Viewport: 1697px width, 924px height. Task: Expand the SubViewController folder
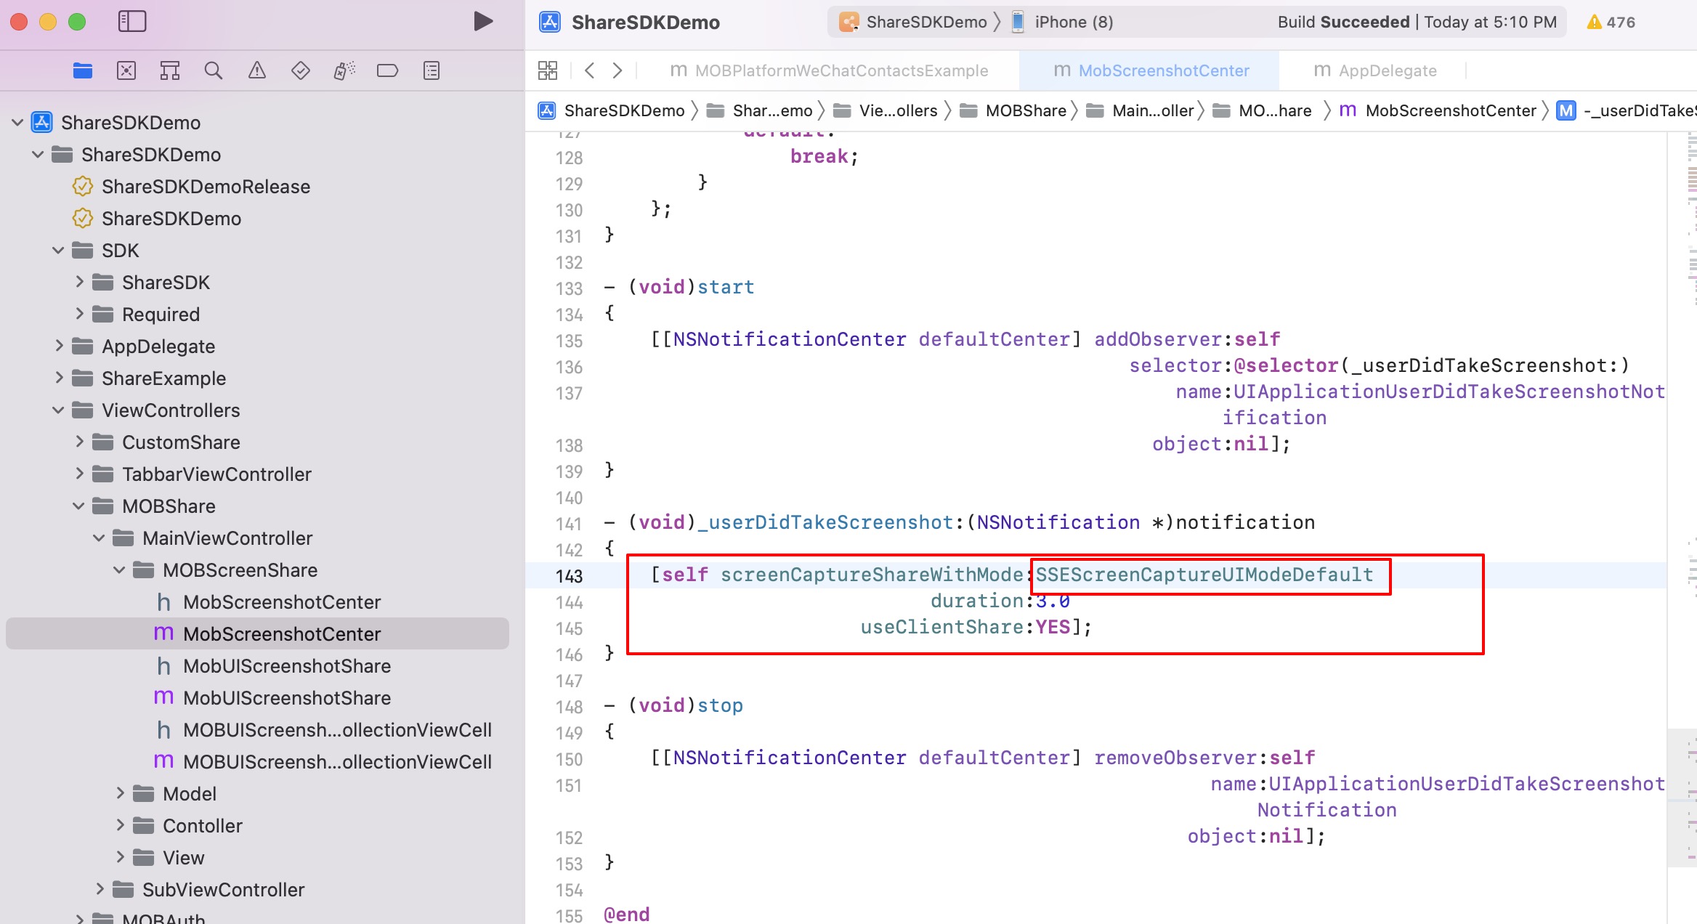coord(100,890)
